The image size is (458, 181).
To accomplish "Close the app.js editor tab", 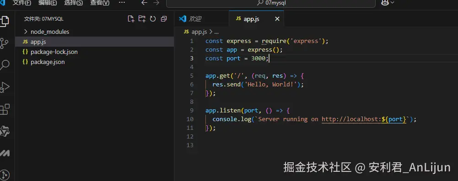I will click(x=277, y=19).
